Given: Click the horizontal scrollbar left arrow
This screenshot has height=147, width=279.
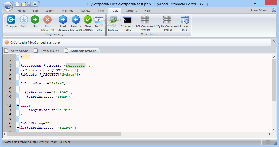Looking at the screenshot, I should coord(5,134).
